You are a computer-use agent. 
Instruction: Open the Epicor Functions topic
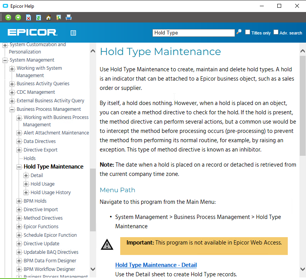(41, 227)
